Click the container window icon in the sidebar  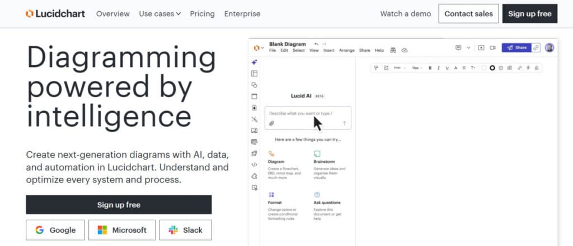255,97
